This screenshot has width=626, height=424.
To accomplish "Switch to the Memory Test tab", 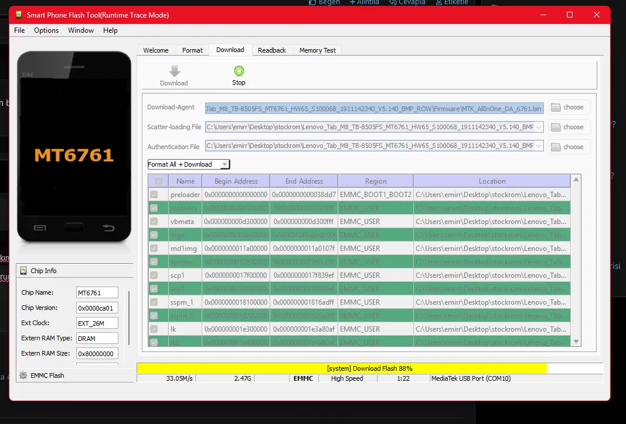I will point(317,50).
